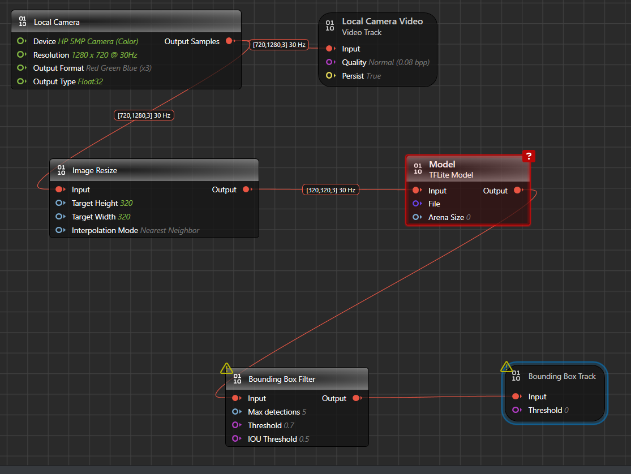This screenshot has height=474, width=631.
Task: Edit the Max detections value 5
Action: (x=304, y=412)
